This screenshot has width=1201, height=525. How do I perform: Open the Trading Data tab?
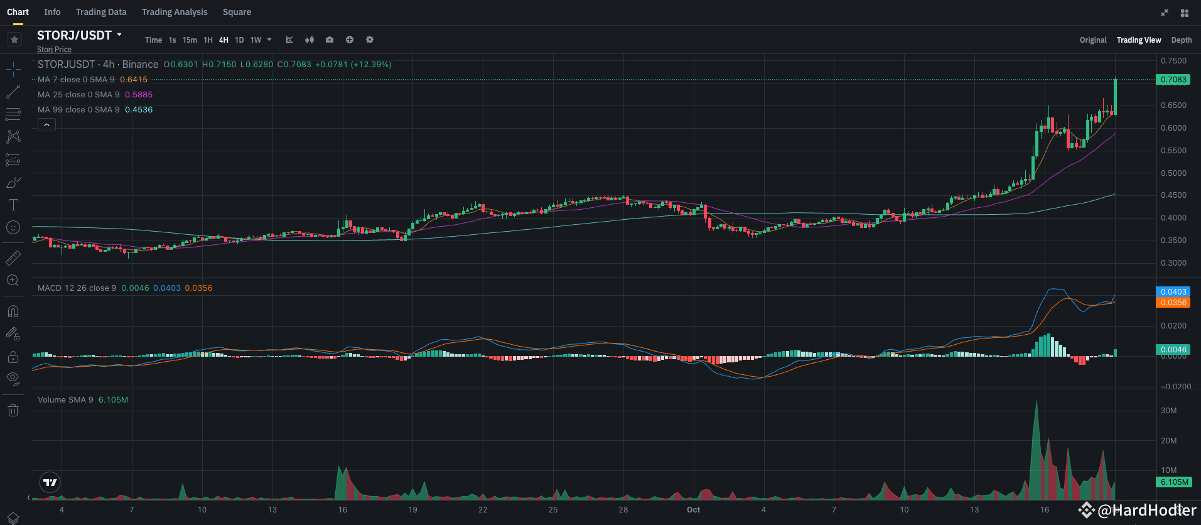(101, 12)
